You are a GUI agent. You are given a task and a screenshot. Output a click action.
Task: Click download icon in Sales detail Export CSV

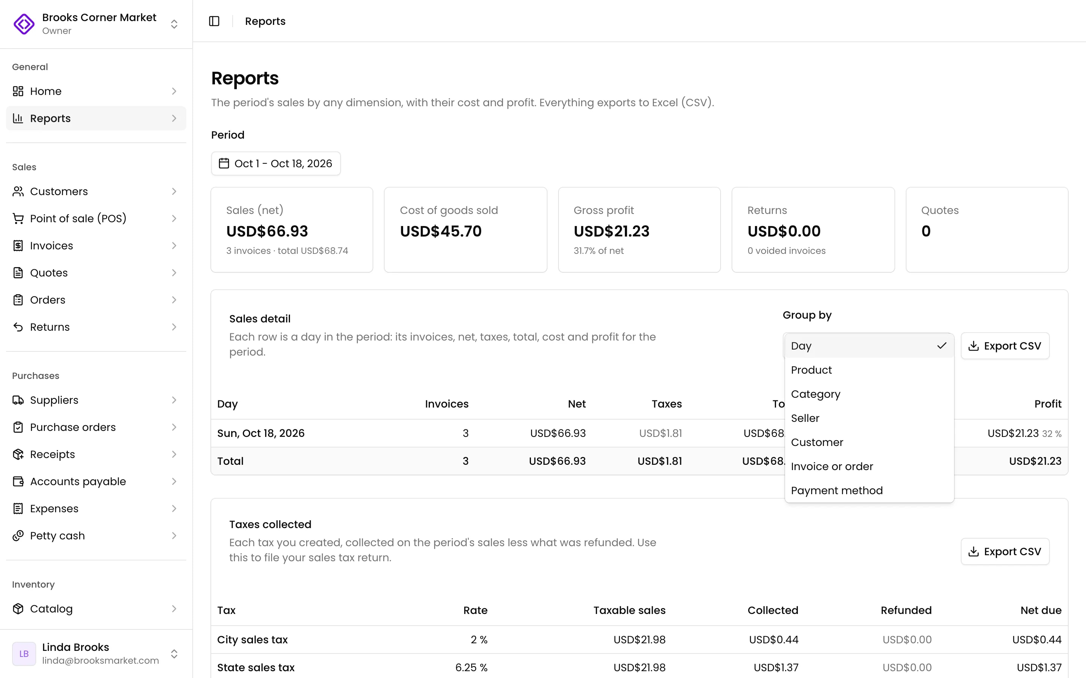(x=973, y=346)
